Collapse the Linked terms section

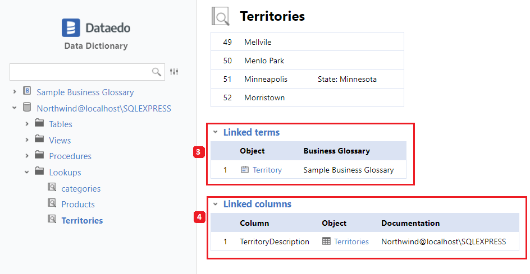pos(215,133)
